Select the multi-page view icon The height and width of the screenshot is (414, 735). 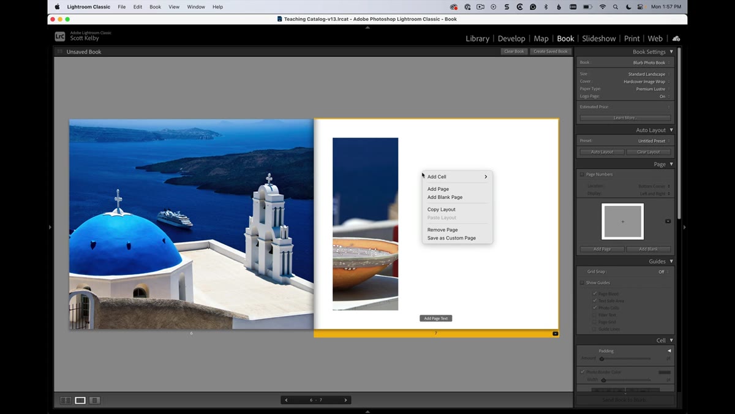[66, 401]
